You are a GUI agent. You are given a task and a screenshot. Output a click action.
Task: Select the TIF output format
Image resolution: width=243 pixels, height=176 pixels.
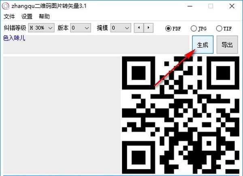pyautogui.click(x=224, y=28)
